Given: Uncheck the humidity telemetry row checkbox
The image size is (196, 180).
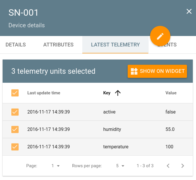Looking at the screenshot, I should (x=15, y=129).
